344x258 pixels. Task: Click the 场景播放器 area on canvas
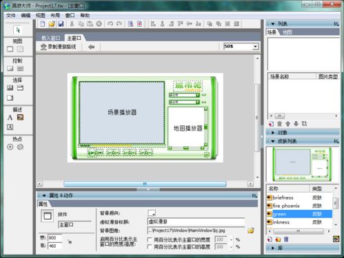[122, 112]
